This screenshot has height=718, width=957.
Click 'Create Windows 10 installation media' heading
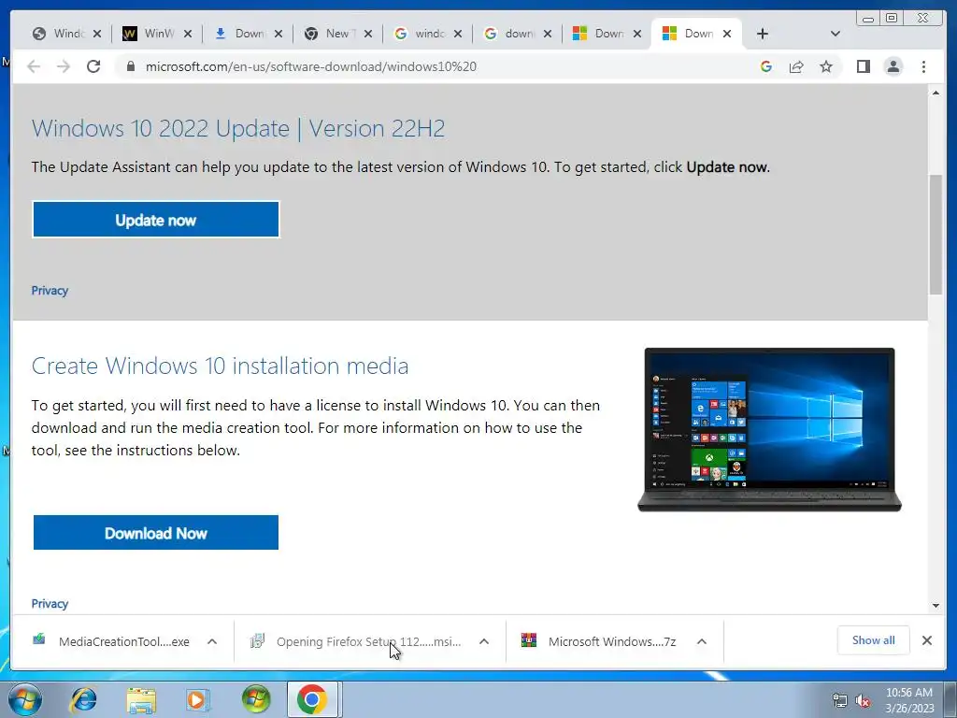[x=220, y=366]
